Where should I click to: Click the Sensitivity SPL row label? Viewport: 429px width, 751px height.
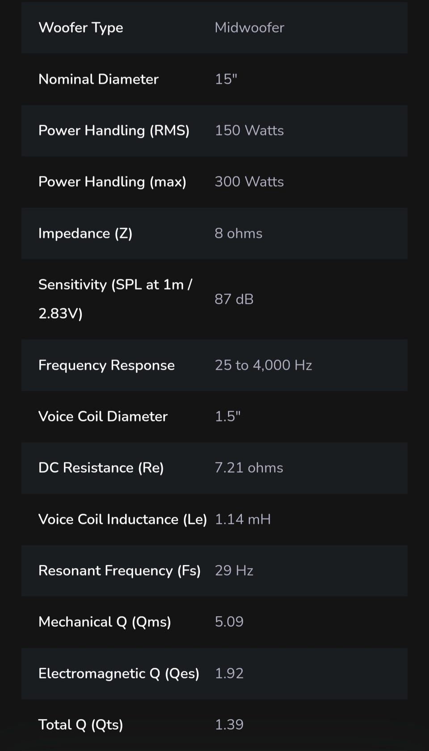[115, 298]
